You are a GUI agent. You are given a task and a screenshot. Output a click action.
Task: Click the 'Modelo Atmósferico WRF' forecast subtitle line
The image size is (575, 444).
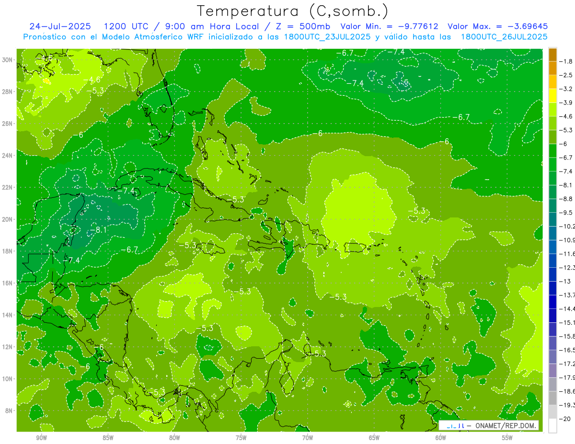pos(285,36)
